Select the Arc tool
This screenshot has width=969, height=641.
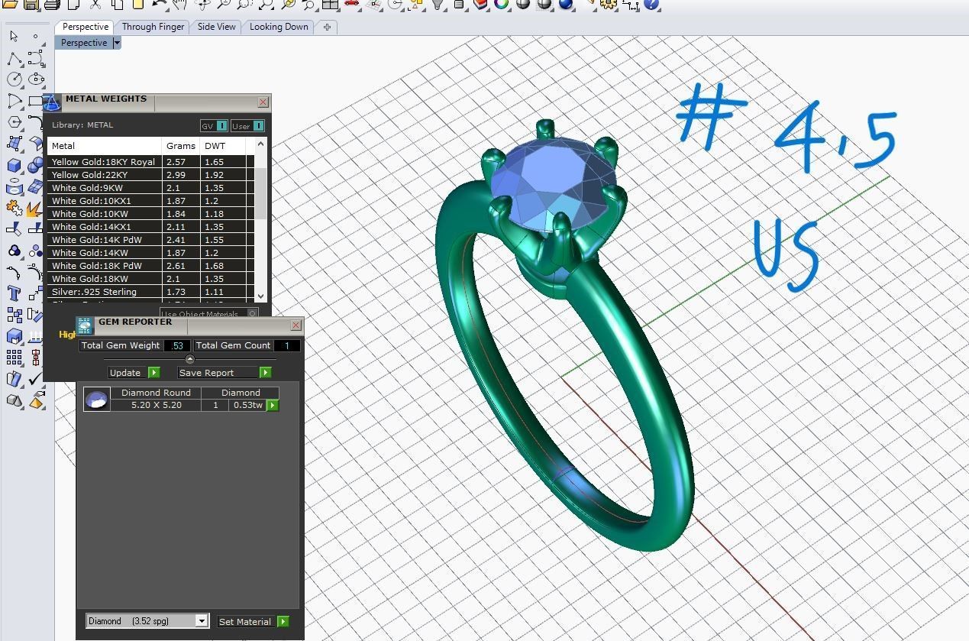click(14, 101)
